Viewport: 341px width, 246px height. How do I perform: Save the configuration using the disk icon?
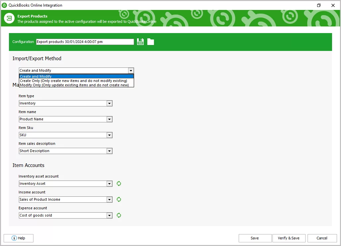click(140, 41)
